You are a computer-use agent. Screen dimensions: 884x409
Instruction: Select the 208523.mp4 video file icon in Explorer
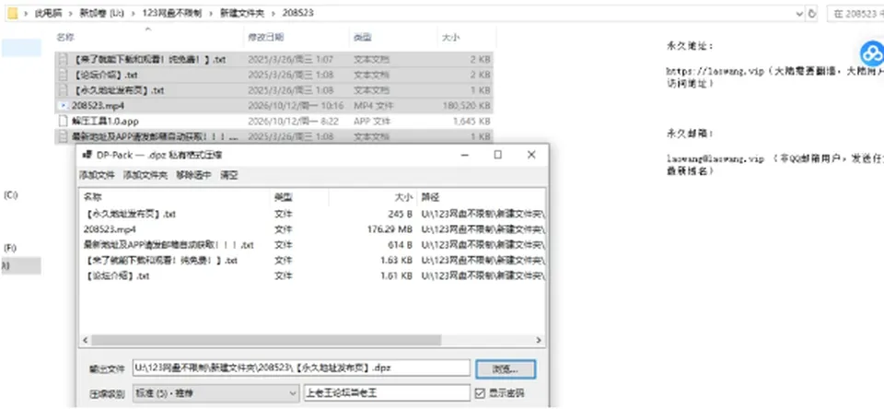[x=64, y=106]
